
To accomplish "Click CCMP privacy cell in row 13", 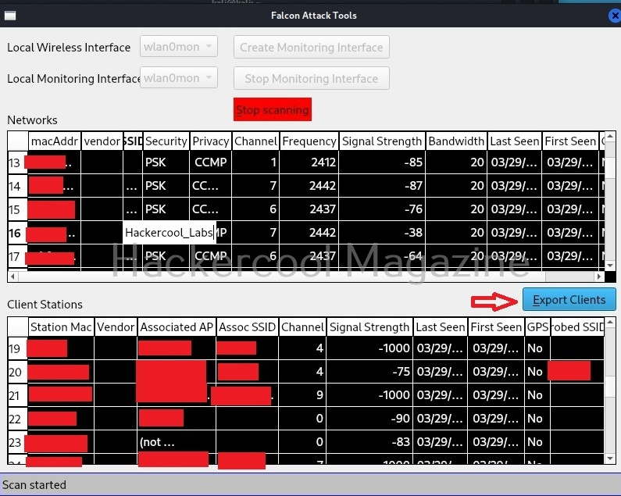I will click(211, 162).
